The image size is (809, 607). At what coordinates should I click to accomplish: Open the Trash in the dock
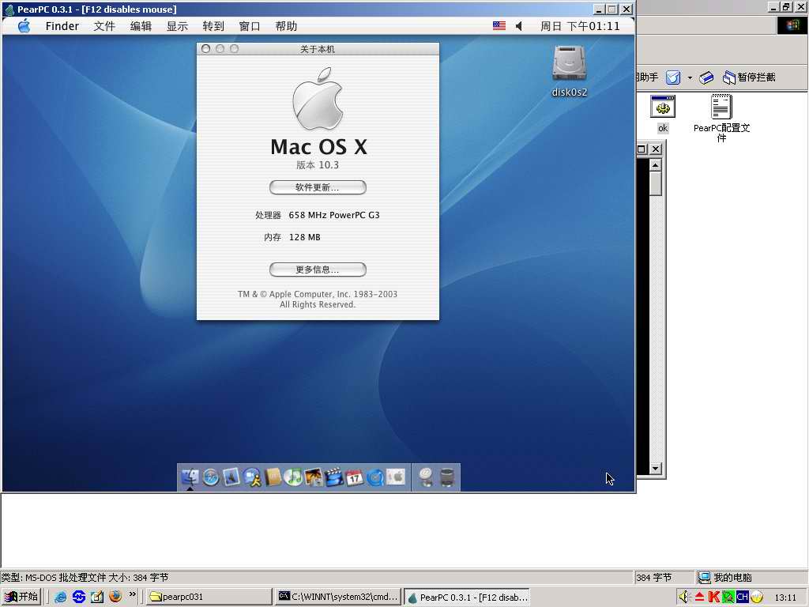pos(447,477)
